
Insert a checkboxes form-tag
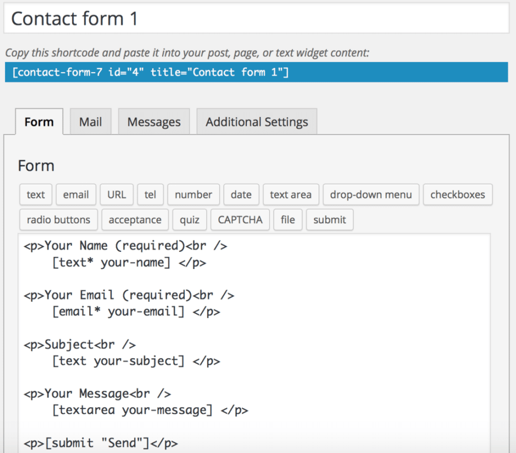tap(458, 195)
